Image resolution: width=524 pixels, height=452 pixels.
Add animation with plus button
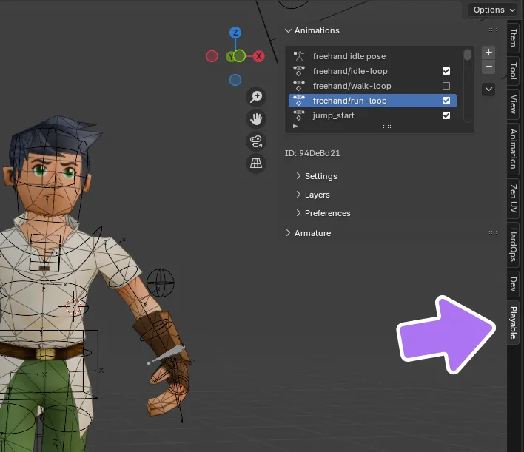[488, 53]
